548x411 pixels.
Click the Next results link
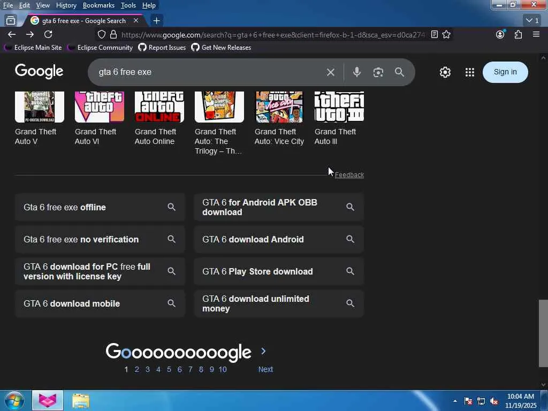pos(265,369)
